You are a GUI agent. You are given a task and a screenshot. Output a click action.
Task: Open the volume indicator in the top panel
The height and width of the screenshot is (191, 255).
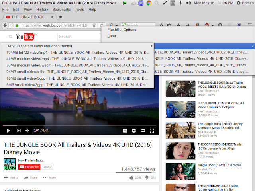point(188,3)
